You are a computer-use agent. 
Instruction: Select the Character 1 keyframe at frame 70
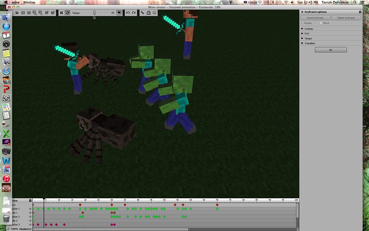217,209
